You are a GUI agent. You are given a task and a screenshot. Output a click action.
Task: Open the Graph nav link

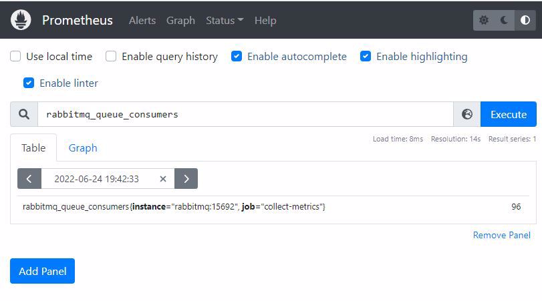(180, 21)
